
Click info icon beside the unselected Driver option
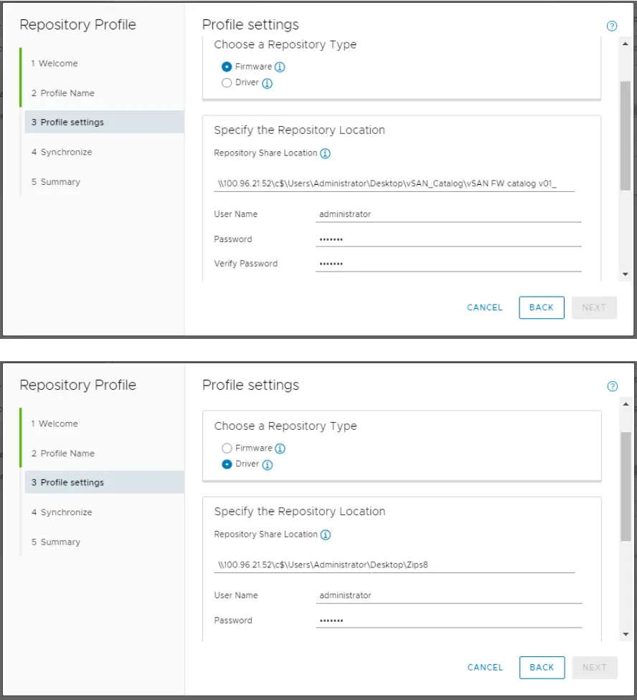click(267, 83)
